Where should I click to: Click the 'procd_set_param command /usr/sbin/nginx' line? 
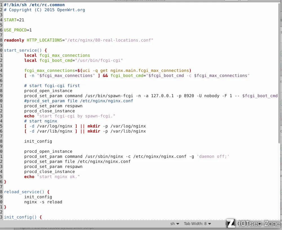(127, 156)
